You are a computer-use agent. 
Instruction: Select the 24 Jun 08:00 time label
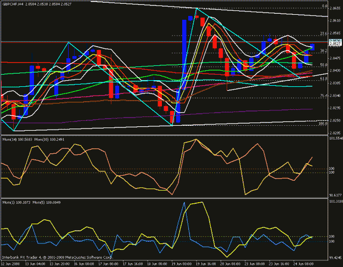tap(304, 264)
